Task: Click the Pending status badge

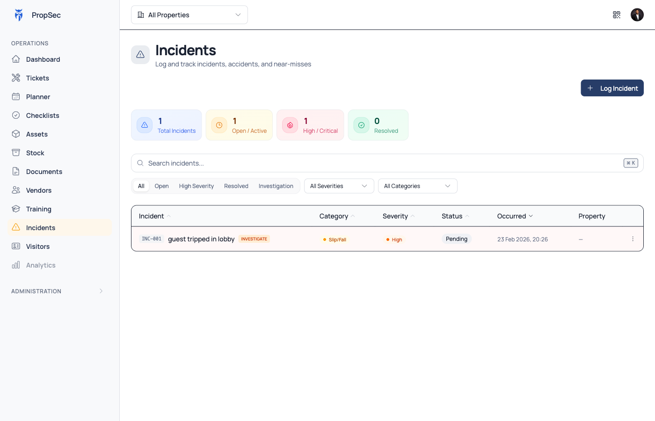Action: coord(457,239)
